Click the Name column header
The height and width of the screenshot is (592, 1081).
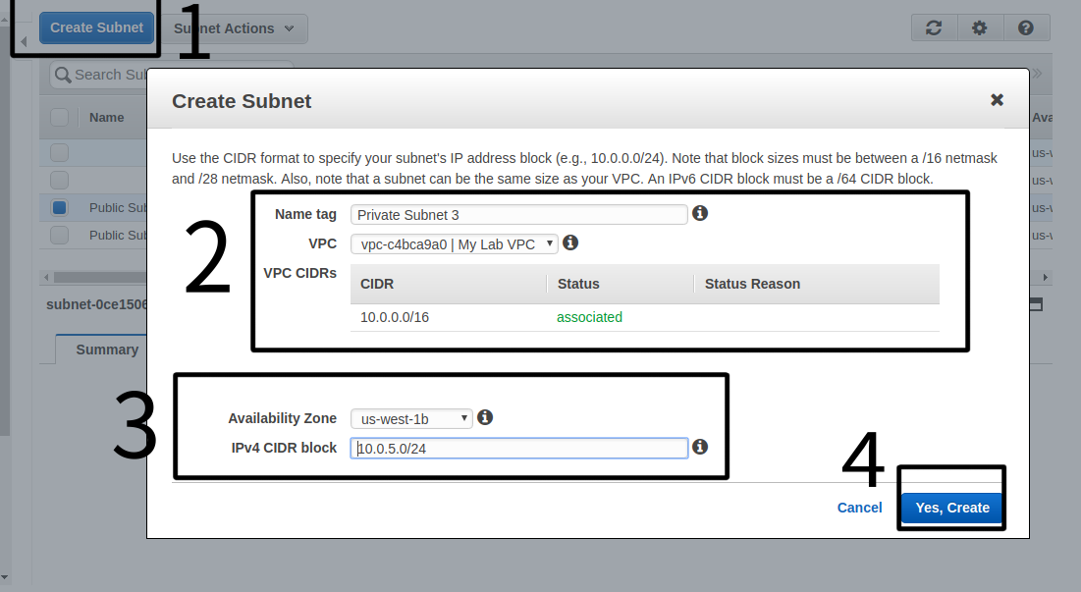106,117
